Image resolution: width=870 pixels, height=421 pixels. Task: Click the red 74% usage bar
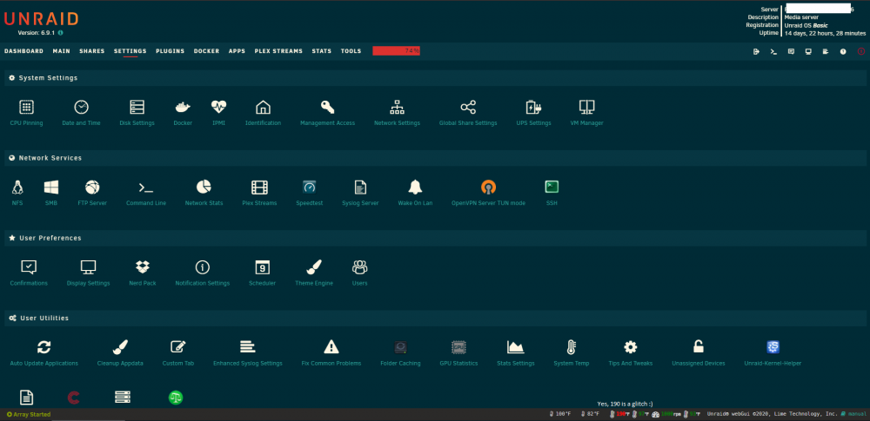pos(396,51)
